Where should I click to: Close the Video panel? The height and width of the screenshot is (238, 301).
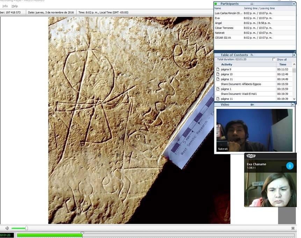tap(293, 105)
